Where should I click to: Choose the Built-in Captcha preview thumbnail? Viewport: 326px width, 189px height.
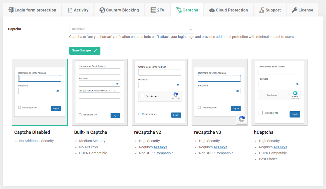tap(100, 92)
